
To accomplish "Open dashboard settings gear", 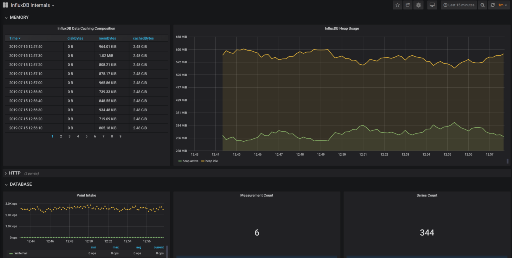I will tap(418, 5).
